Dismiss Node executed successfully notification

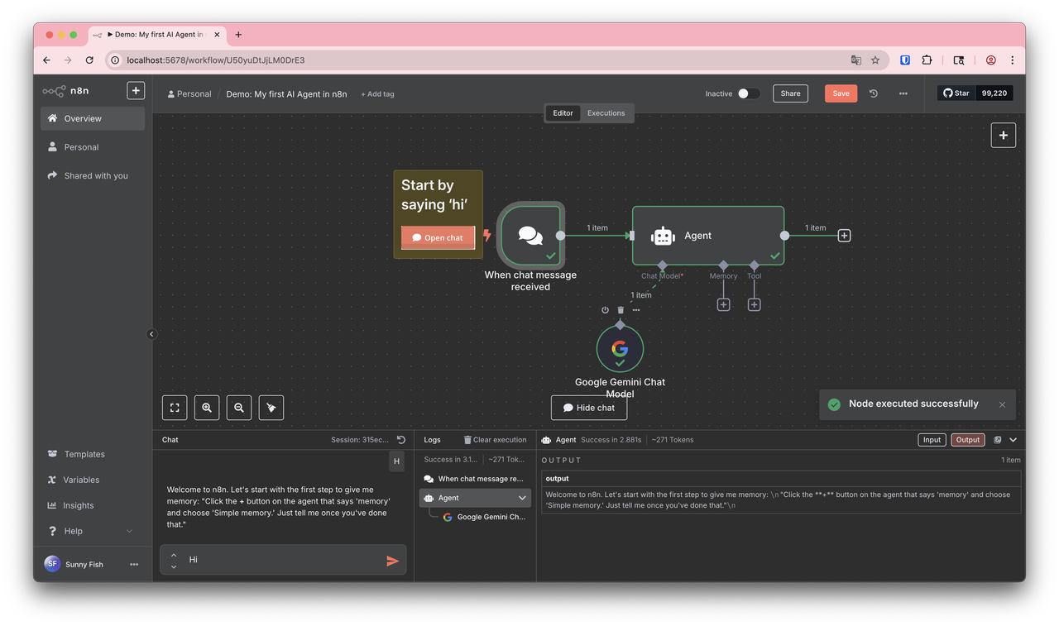[x=1002, y=404]
